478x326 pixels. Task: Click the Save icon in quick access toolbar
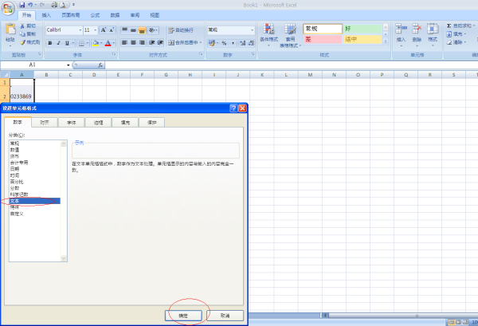pyautogui.click(x=22, y=4)
